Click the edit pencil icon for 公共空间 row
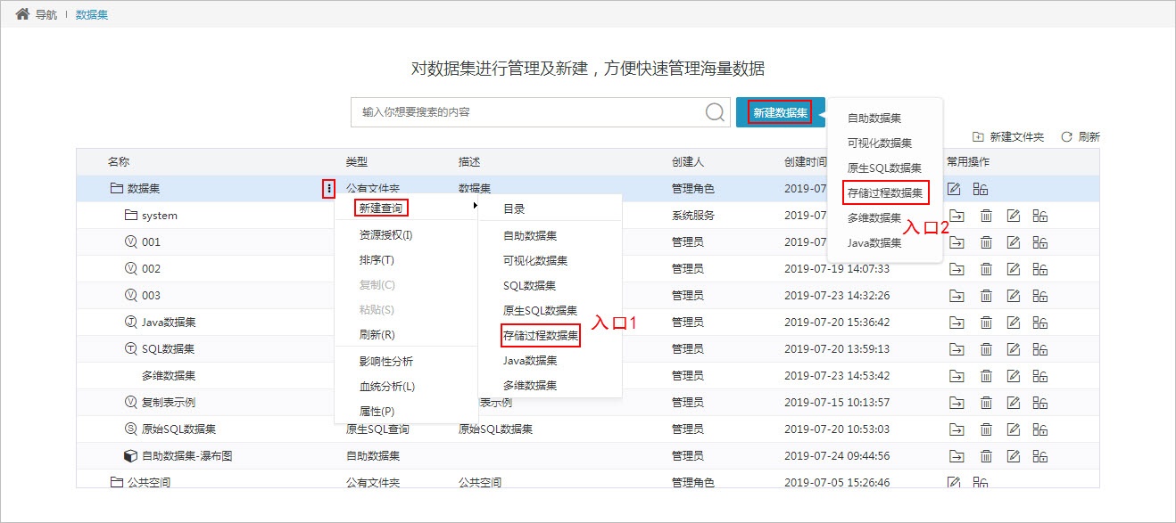Image resolution: width=1176 pixels, height=523 pixels. [x=954, y=483]
